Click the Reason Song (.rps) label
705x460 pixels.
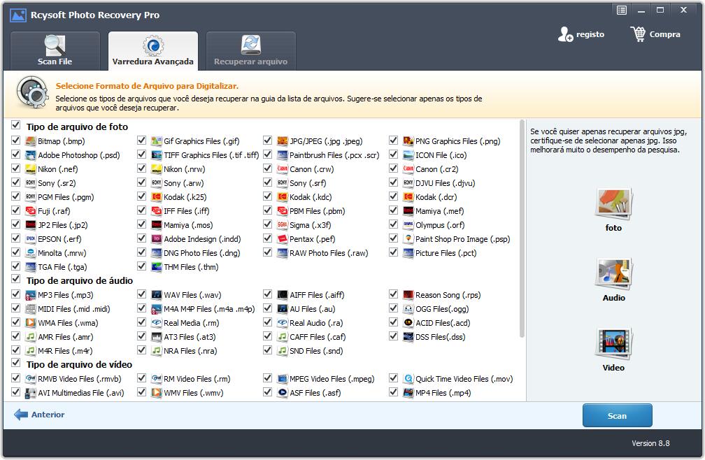[448, 295]
